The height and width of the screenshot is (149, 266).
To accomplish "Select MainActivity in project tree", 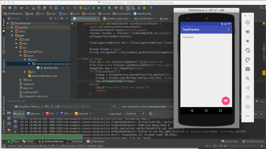I will coord(51,68).
